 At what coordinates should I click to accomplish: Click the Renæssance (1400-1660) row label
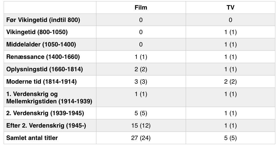tap(43, 57)
